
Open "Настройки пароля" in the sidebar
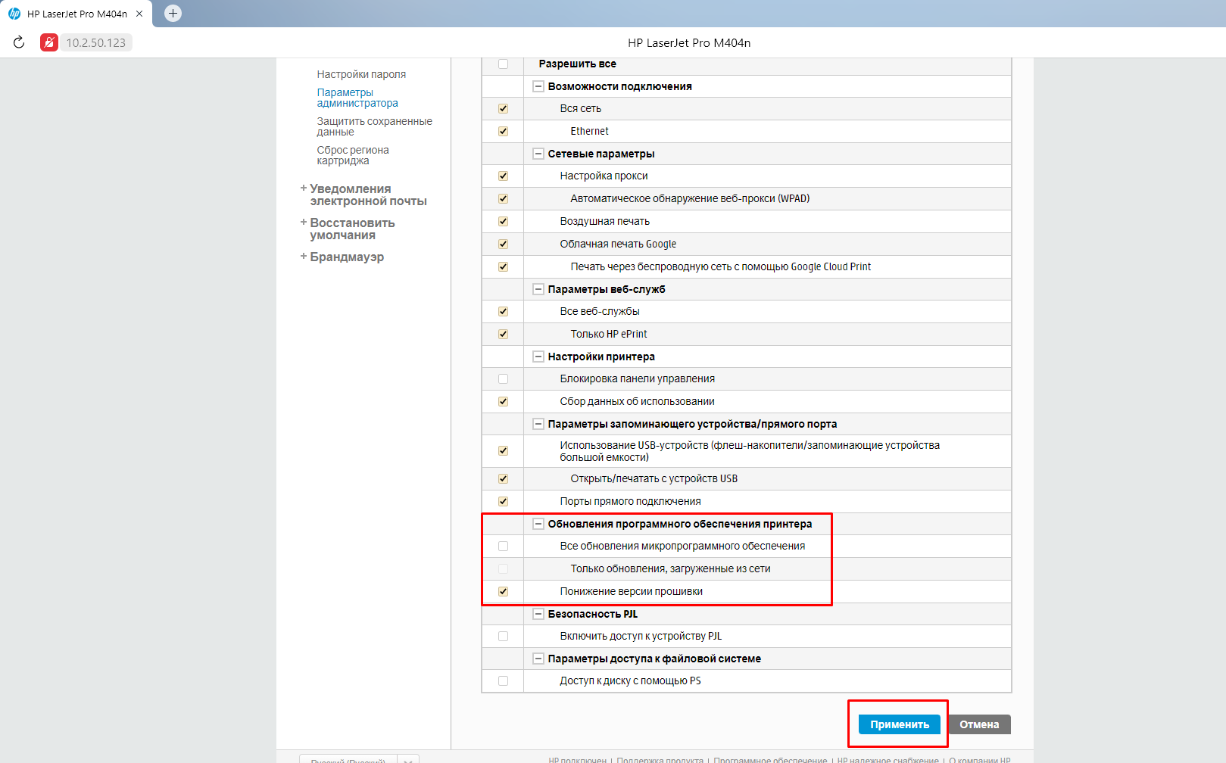coord(361,74)
